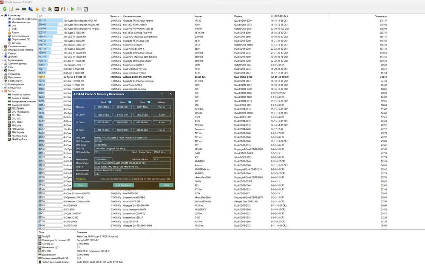The image size is (425, 264).
Task: Sort by Системная плата column header
Action: pyautogui.click(x=132, y=16)
